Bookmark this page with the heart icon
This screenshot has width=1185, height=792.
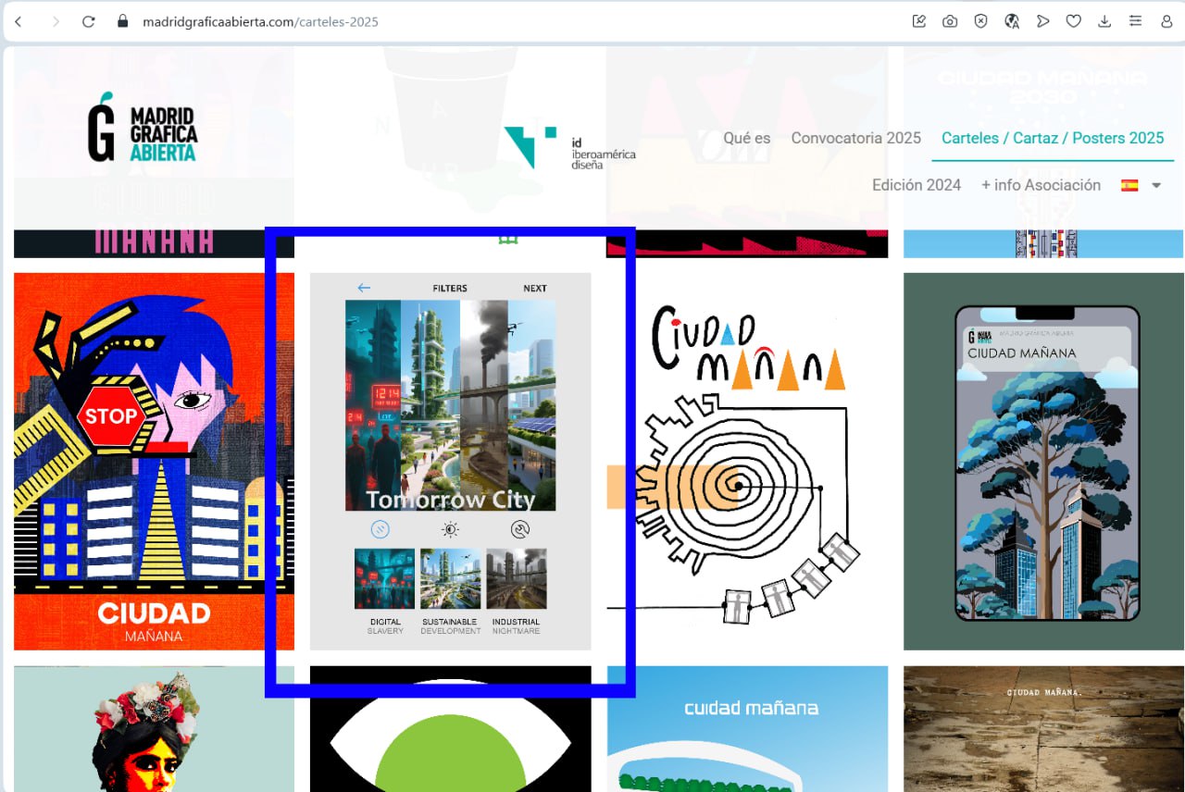point(1074,21)
